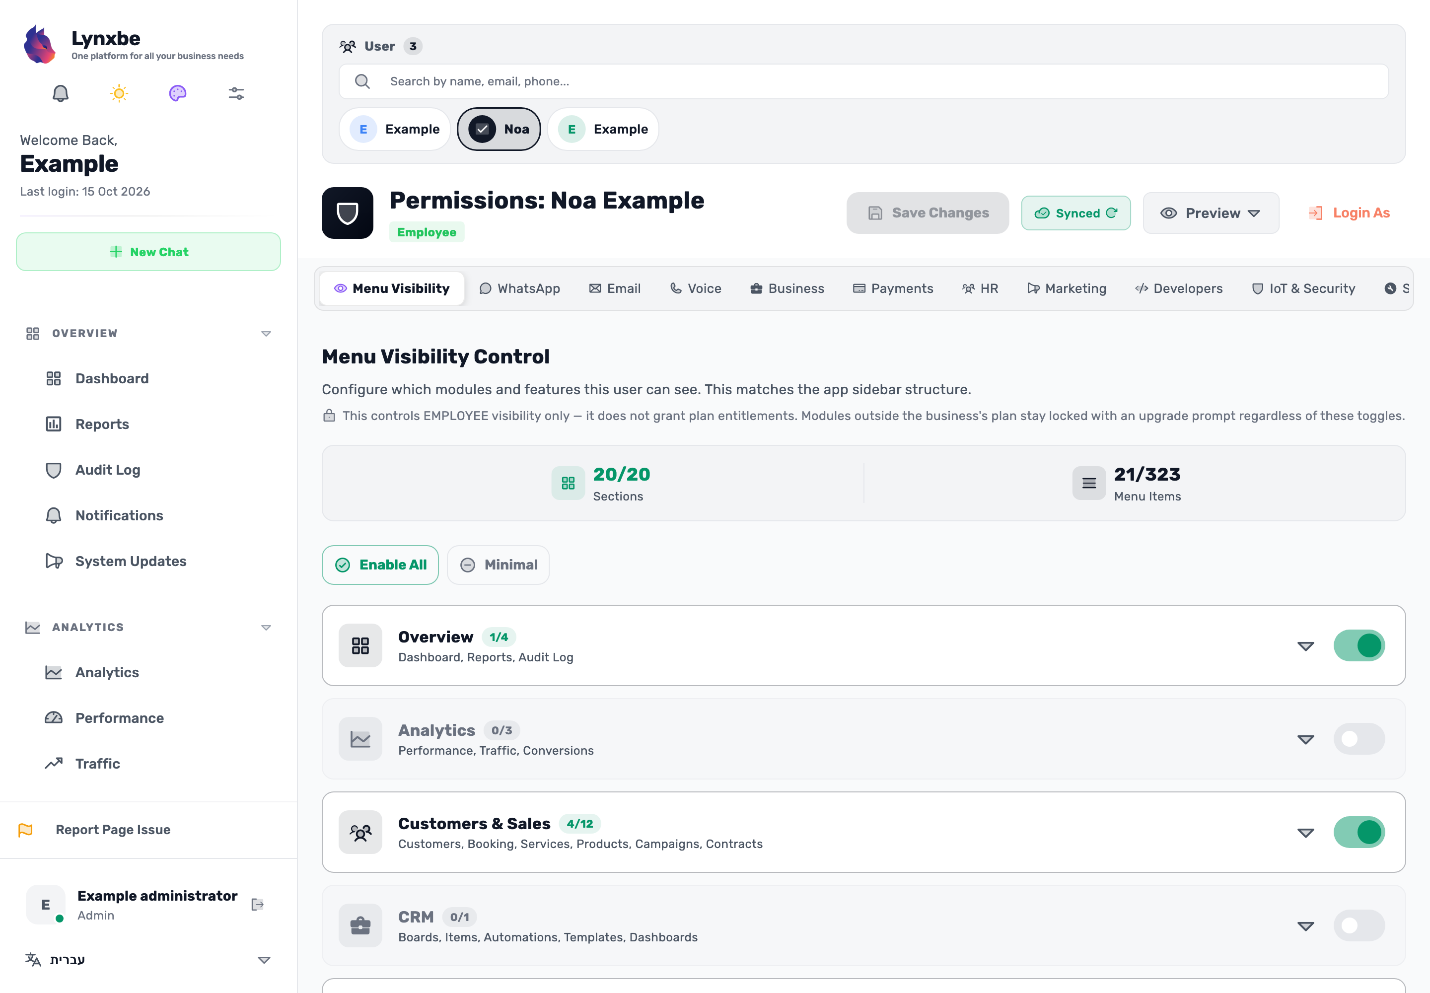The width and height of the screenshot is (1430, 993).
Task: Click the Dashboard grid icon in sidebar
Action: 54,378
